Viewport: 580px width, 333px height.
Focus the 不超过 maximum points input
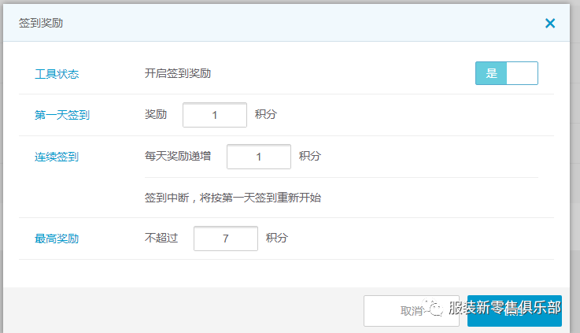226,239
